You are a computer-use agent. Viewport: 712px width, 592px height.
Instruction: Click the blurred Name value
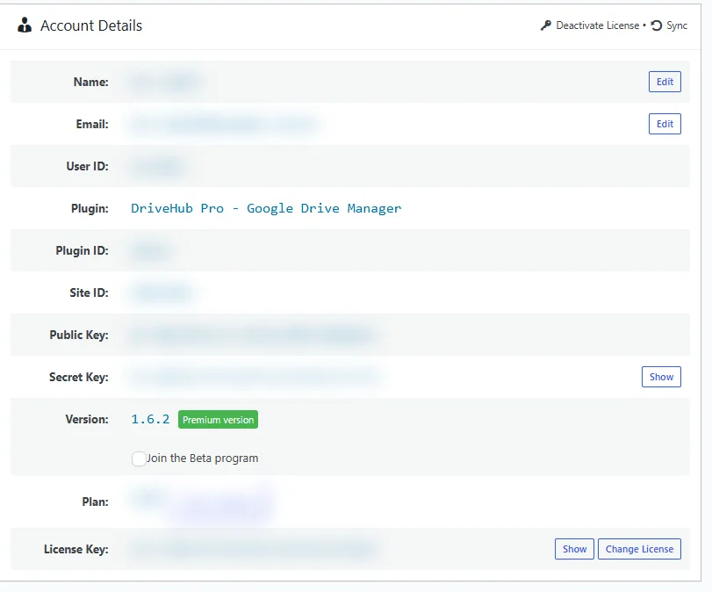point(165,82)
